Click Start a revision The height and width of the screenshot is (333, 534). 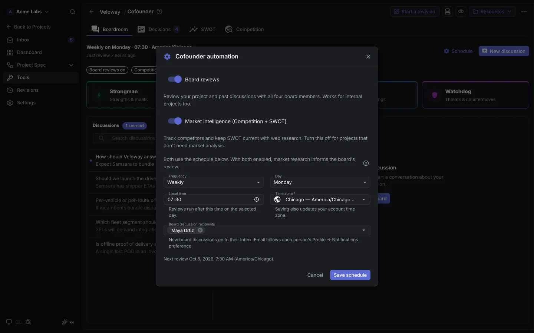click(415, 11)
